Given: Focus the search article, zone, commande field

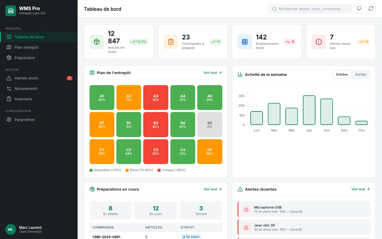Looking at the screenshot, I should 310,9.
